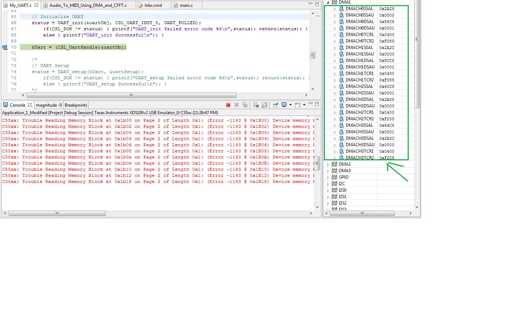The image size is (516, 313).
Task: Expand the DMA2 register group
Action: [x=328, y=164]
